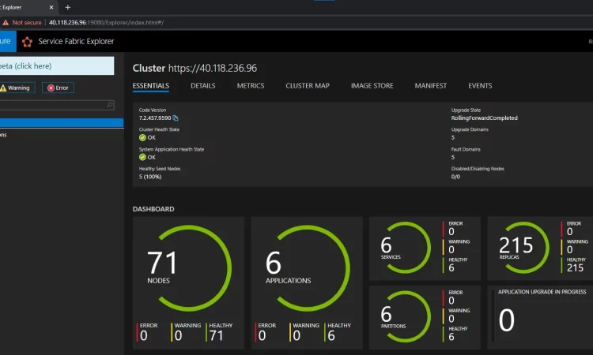Click the Nodes error count value
The height and width of the screenshot is (355, 593).
(x=144, y=335)
